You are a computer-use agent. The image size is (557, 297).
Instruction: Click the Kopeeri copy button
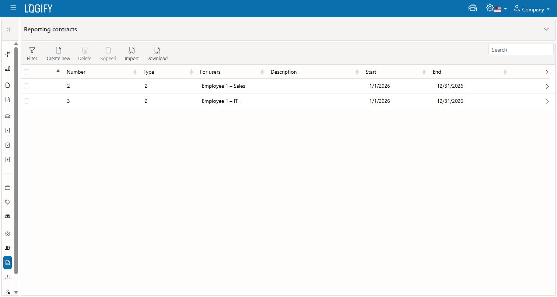[108, 54]
